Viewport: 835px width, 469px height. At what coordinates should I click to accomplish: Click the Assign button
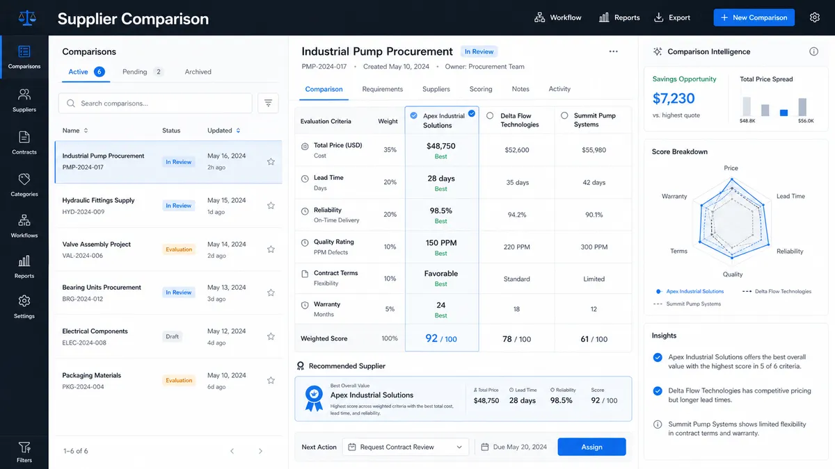591,447
